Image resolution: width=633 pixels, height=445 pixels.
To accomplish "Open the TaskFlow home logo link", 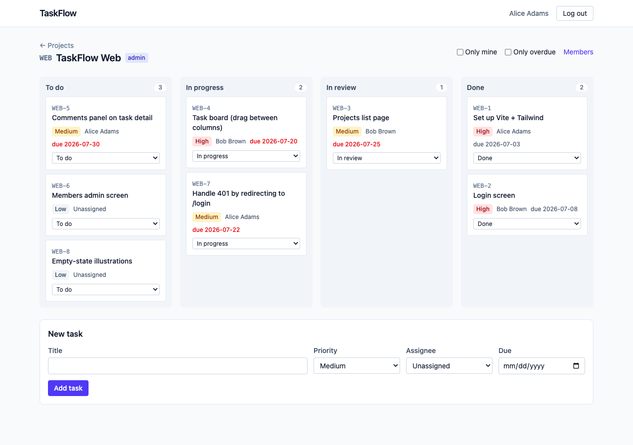I will [58, 13].
